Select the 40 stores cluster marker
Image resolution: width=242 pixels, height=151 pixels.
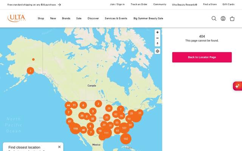click(83, 130)
